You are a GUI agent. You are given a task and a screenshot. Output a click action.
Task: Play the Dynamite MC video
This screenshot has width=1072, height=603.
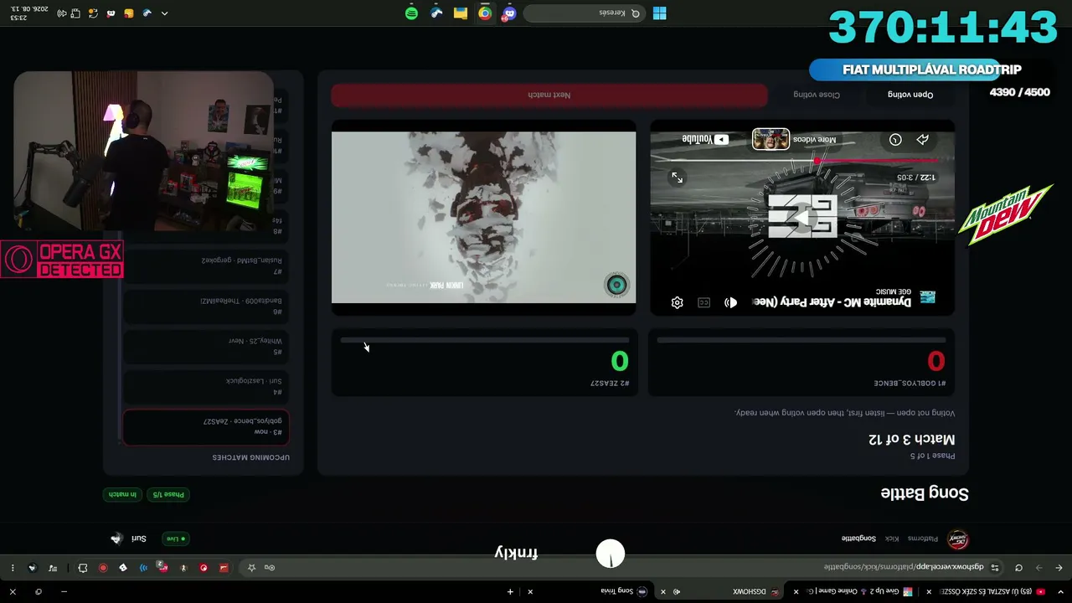(802, 219)
